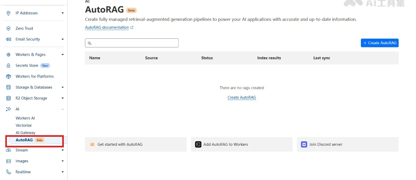The width and height of the screenshot is (416, 180).
Task: Click the R2 Object Storage icon
Action: tap(9, 98)
